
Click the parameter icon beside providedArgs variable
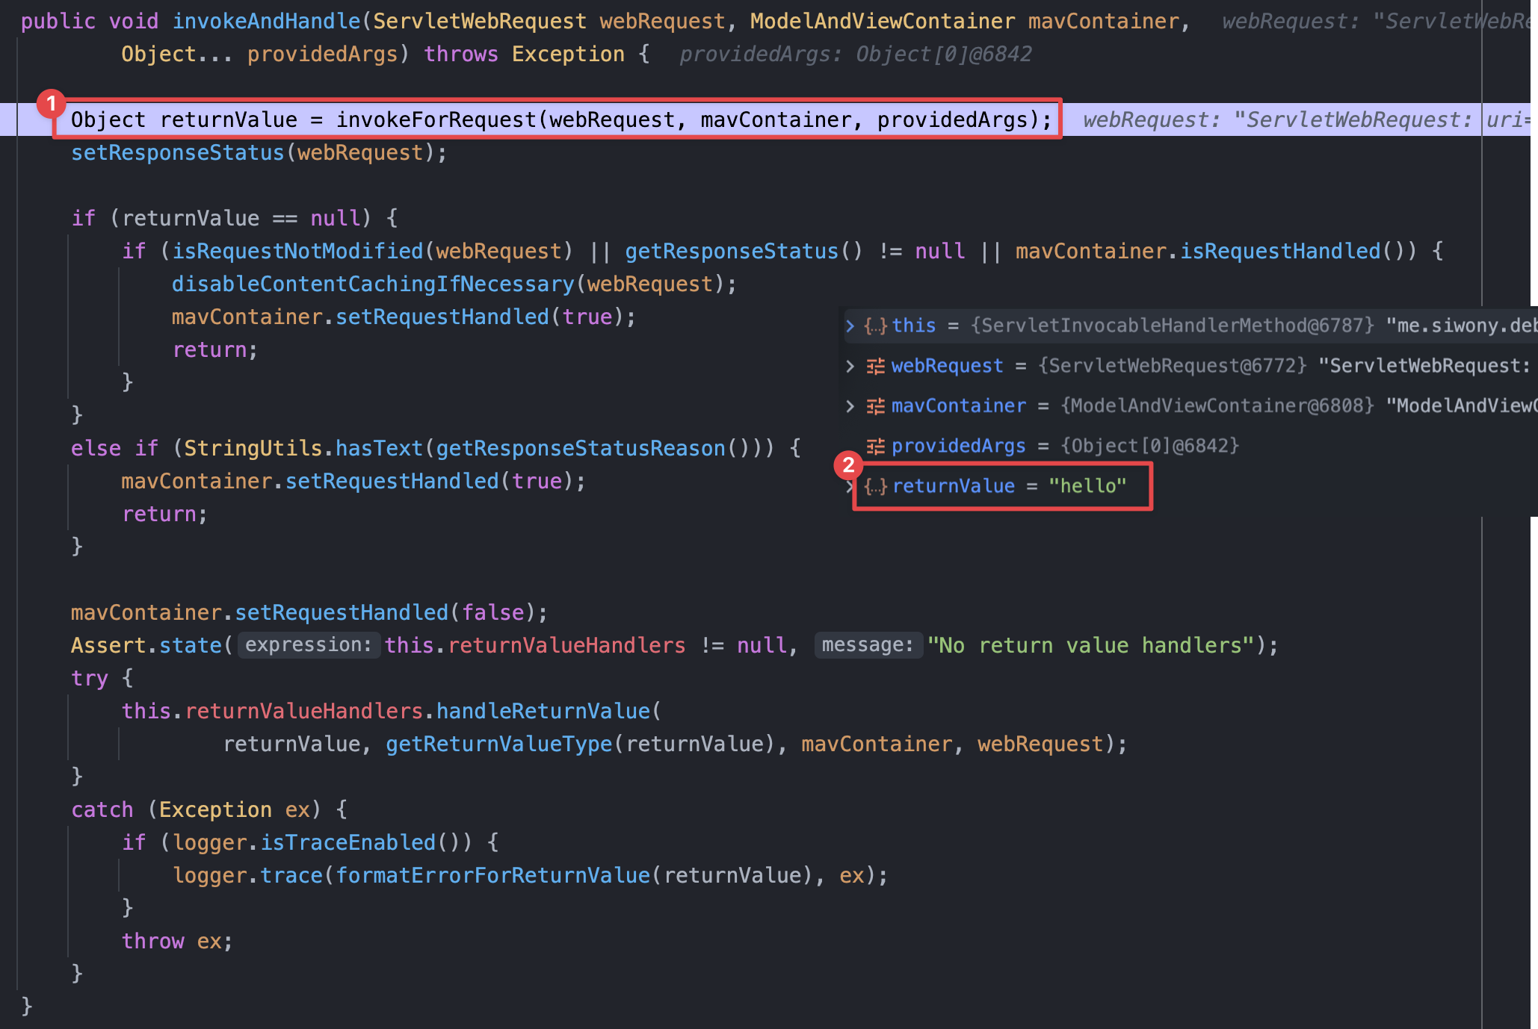(x=875, y=447)
